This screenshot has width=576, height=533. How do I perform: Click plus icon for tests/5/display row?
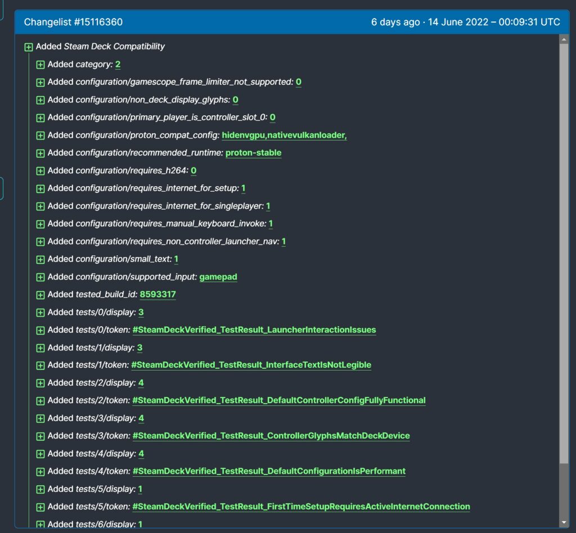tap(40, 490)
